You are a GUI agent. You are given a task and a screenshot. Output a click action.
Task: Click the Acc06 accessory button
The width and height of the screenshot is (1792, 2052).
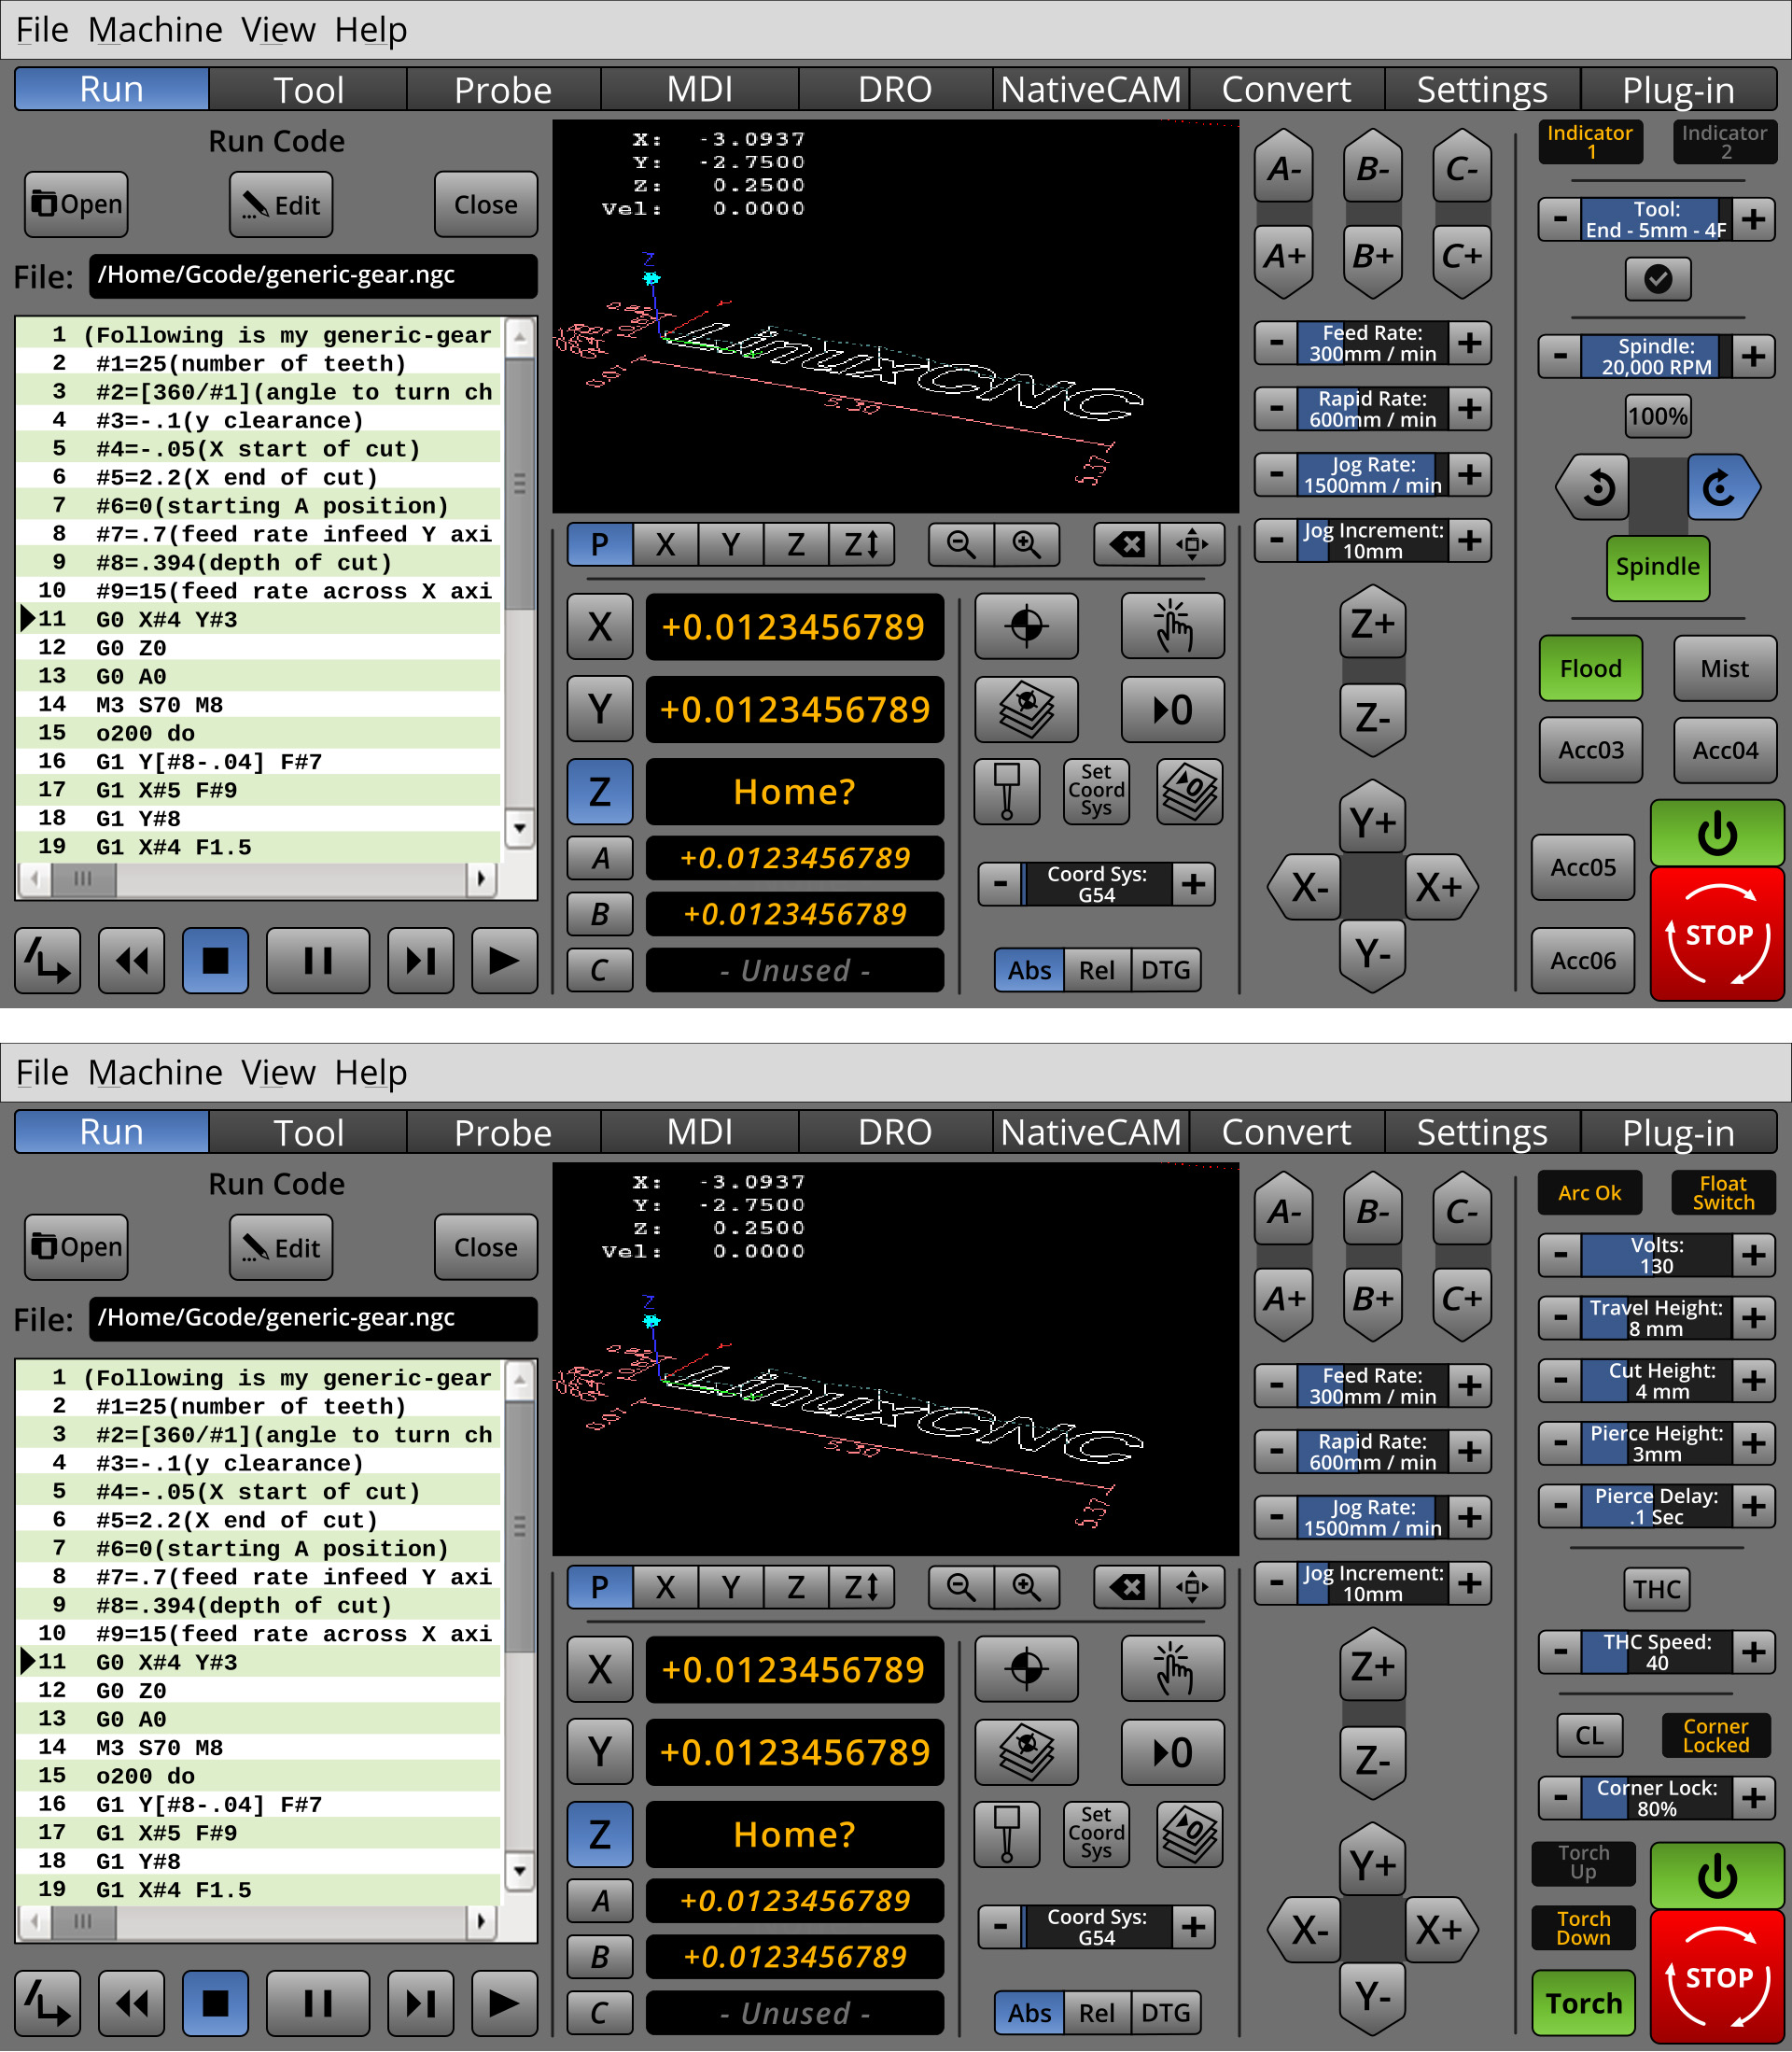coord(1583,960)
